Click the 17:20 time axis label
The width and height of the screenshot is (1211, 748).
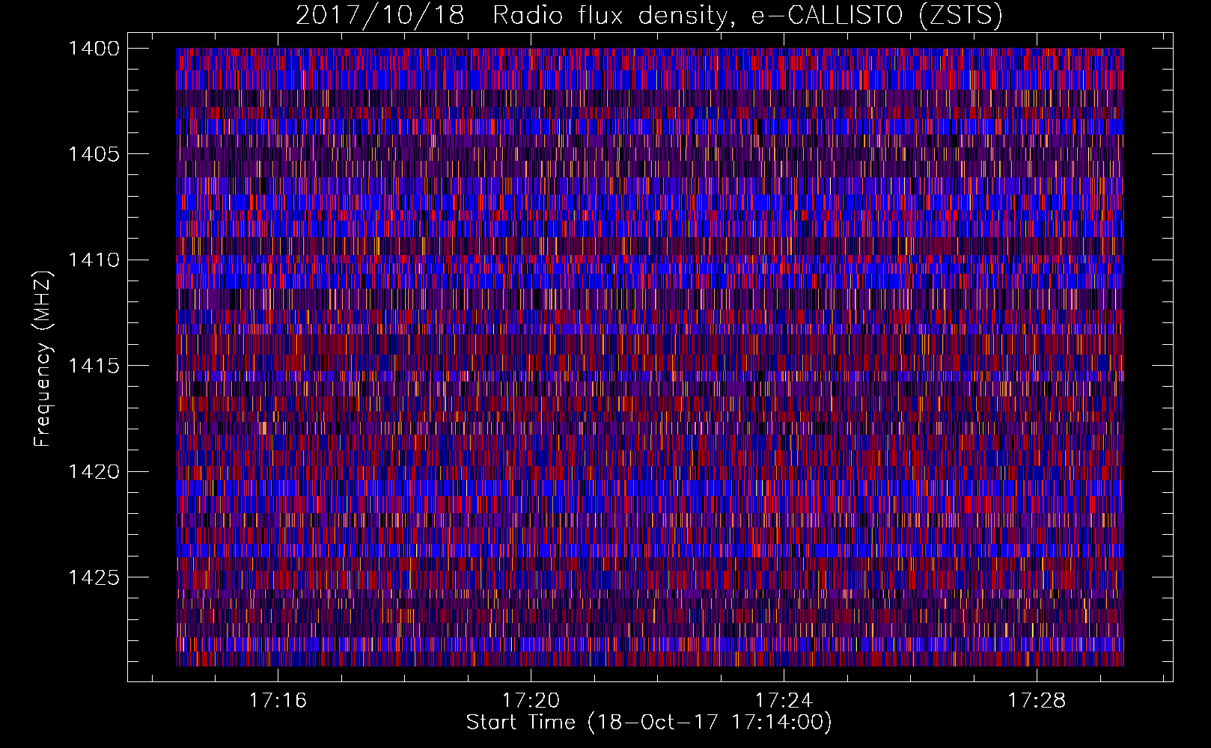pos(531,701)
